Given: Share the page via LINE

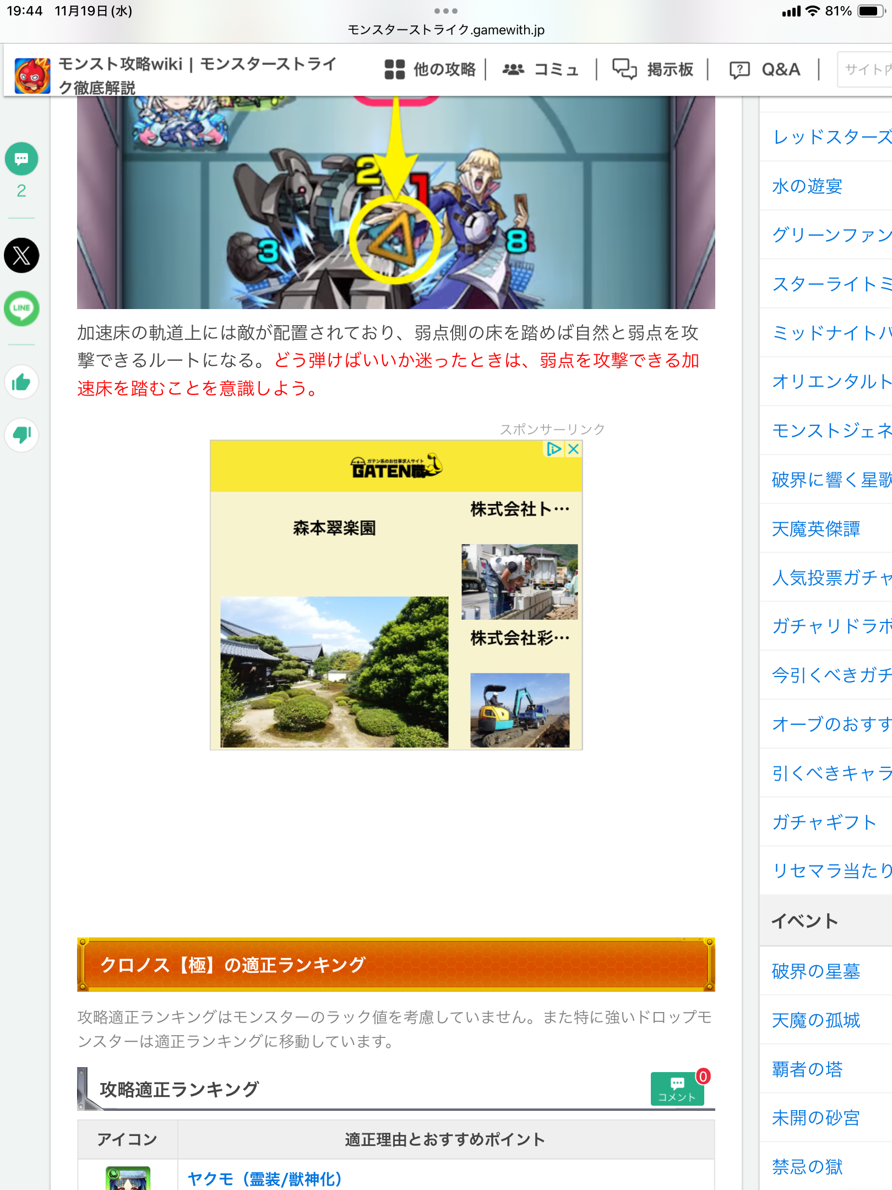Looking at the screenshot, I should (21, 308).
